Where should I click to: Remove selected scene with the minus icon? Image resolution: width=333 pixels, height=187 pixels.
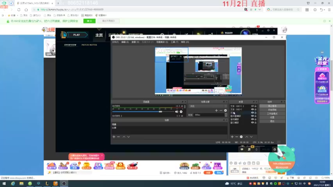119,137
